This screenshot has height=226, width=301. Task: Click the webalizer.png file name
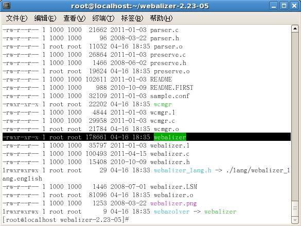coord(173,203)
